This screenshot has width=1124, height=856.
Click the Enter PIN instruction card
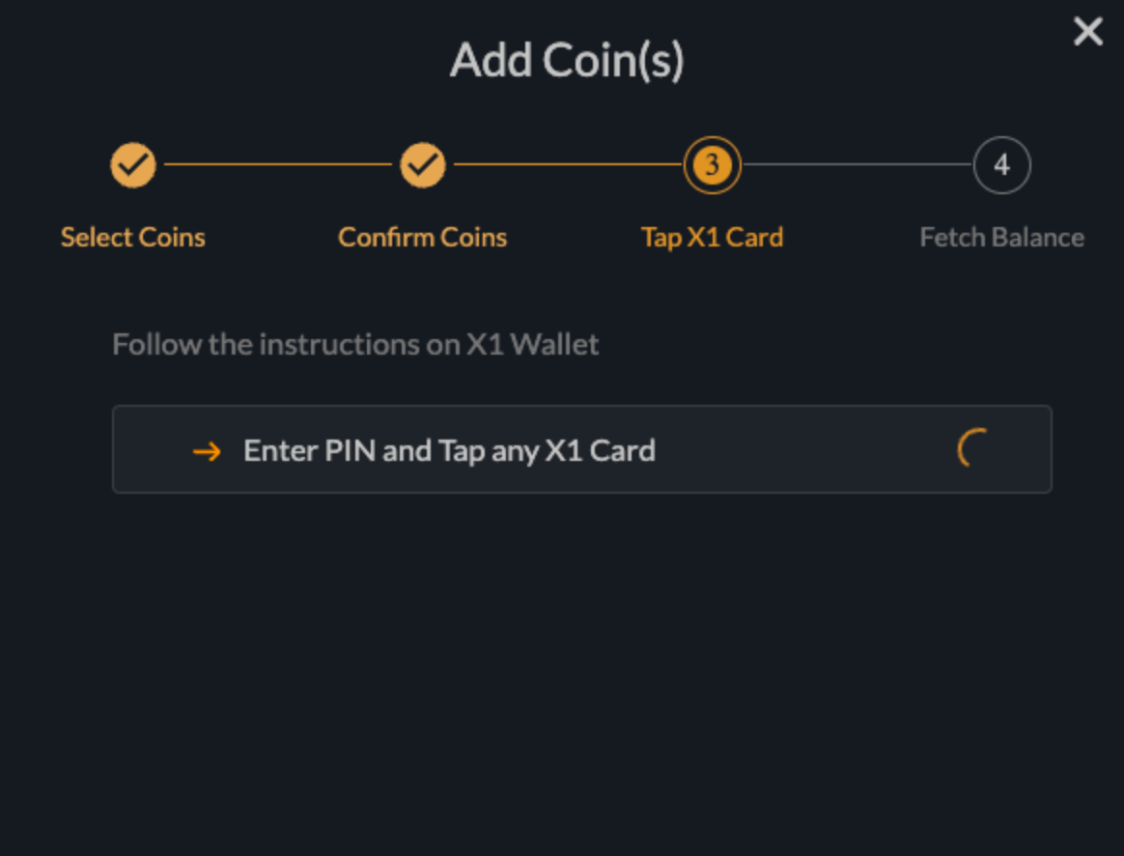pyautogui.click(x=582, y=449)
